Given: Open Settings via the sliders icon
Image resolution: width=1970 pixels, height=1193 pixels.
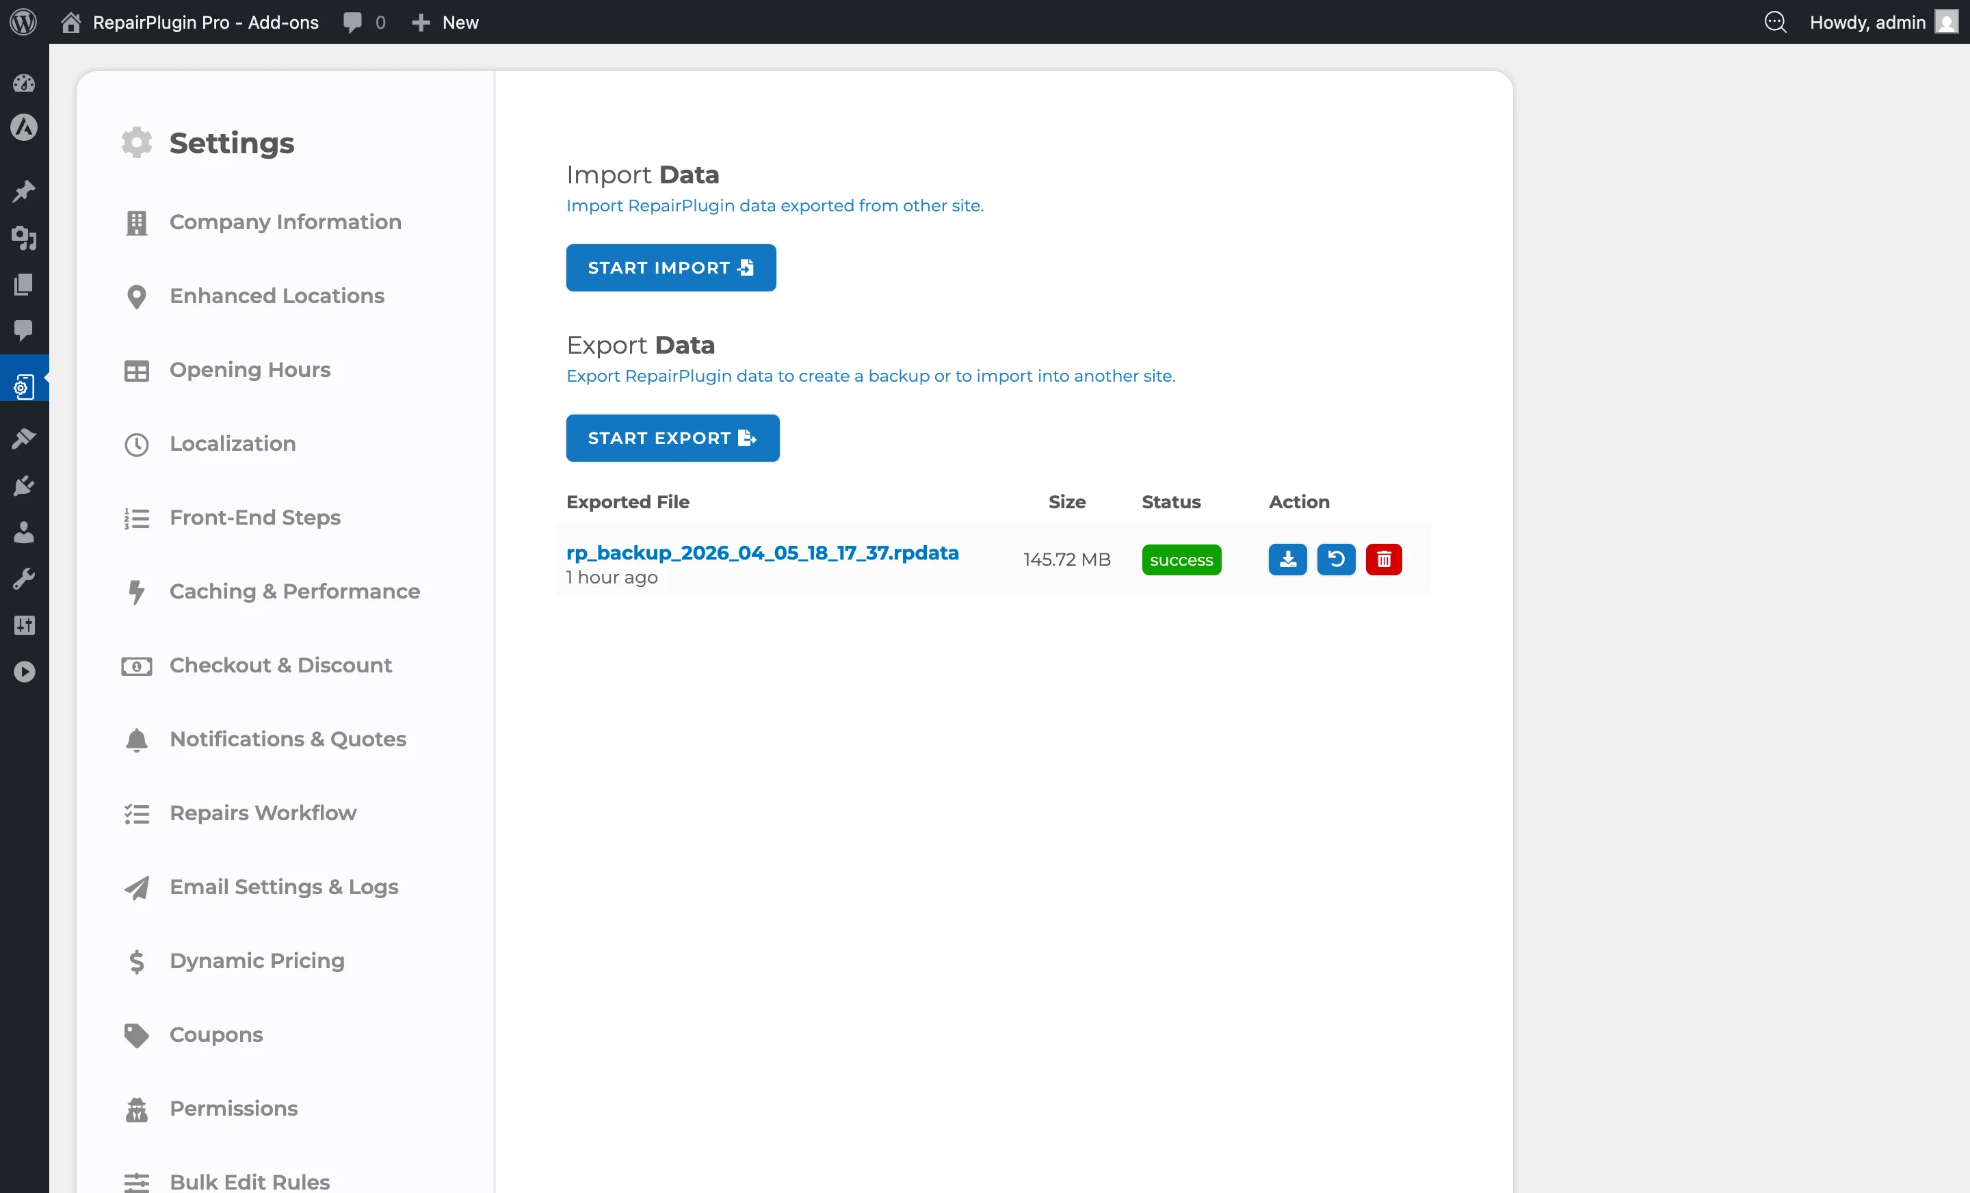Looking at the screenshot, I should 24,625.
